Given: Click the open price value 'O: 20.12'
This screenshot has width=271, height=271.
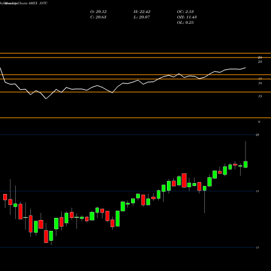Looking at the screenshot, I should [x=98, y=12].
